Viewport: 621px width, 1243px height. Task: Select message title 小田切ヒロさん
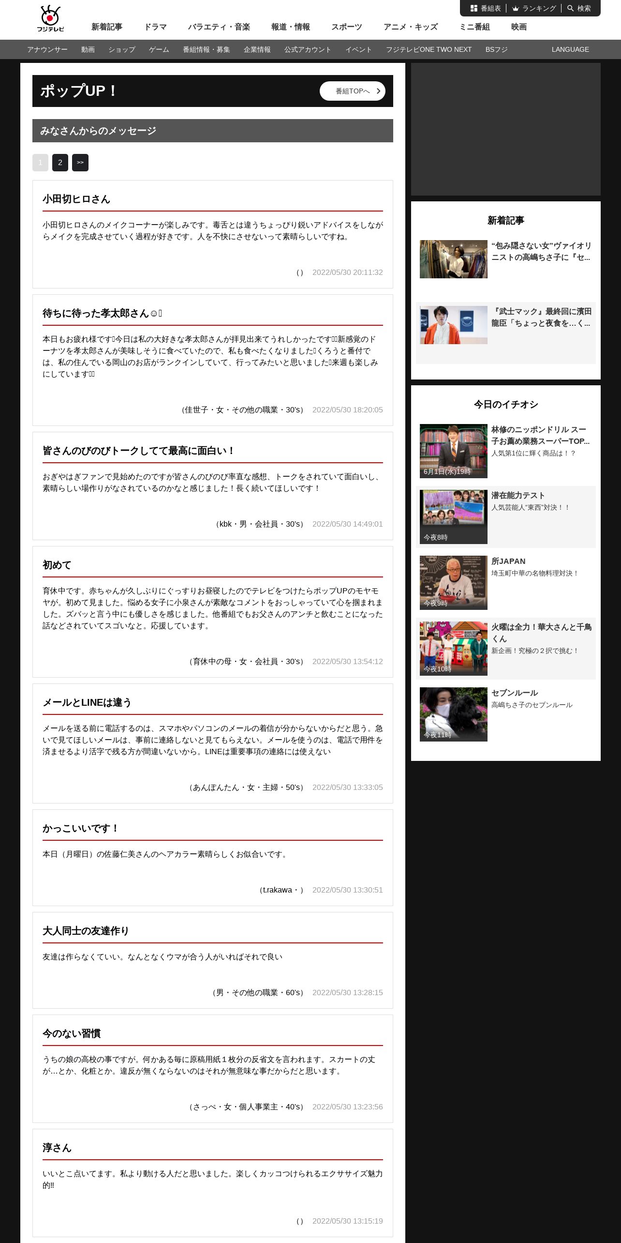[76, 199]
